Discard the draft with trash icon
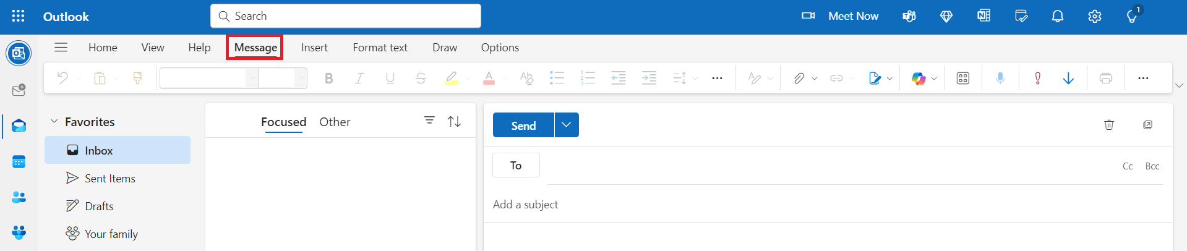The height and width of the screenshot is (251, 1187). (1109, 125)
